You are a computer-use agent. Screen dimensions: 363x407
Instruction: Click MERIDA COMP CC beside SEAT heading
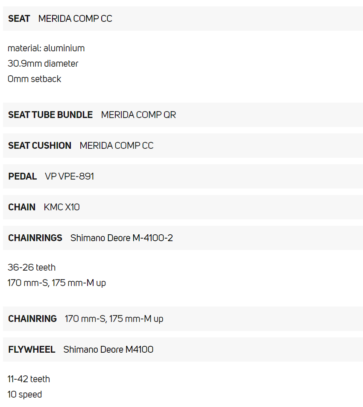point(75,19)
